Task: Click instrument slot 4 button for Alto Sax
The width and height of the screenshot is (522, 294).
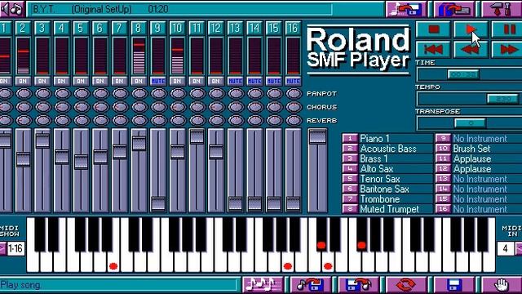Action: click(350, 169)
